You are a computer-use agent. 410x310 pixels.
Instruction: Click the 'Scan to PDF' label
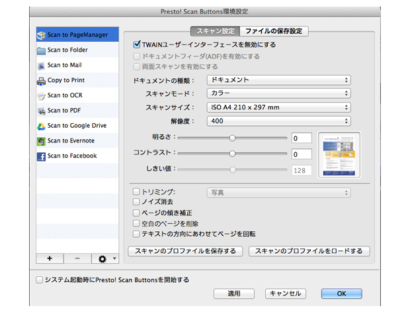click(x=64, y=111)
